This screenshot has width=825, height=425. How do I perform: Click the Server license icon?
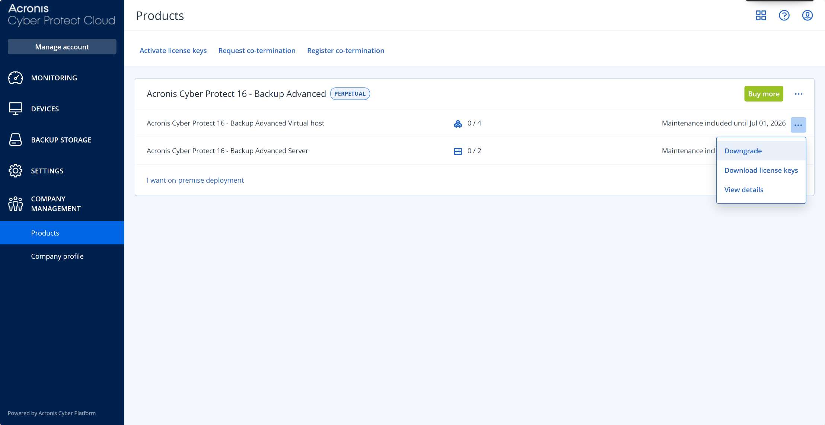pyautogui.click(x=458, y=151)
